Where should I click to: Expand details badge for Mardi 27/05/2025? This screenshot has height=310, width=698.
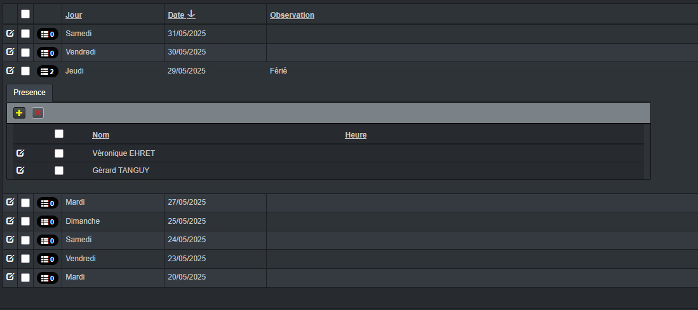pyautogui.click(x=47, y=203)
